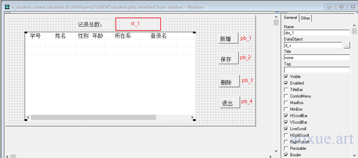The image size is (358, 158).
Task: Click the layout pane scroll down arrow
Action: (276, 151)
